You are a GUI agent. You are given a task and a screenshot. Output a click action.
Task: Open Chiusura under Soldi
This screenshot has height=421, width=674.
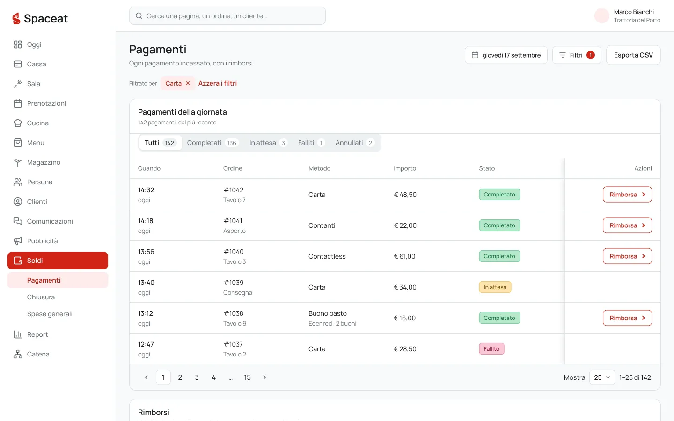pos(58,297)
